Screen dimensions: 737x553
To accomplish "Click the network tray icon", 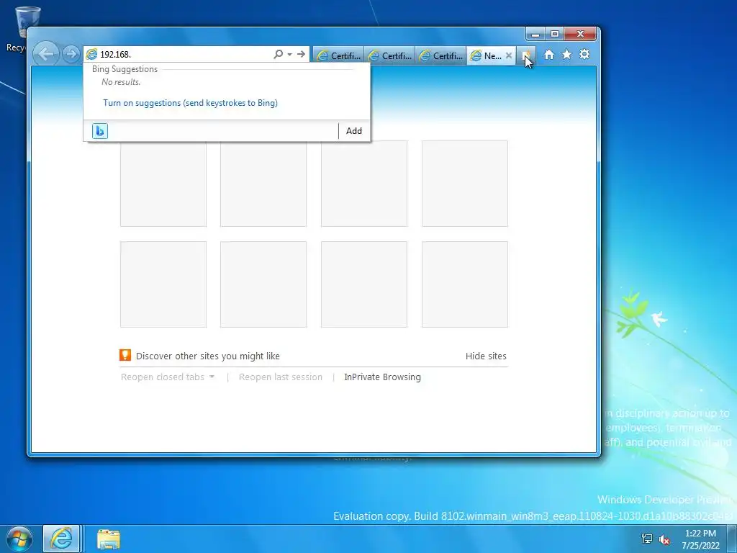I will (x=647, y=539).
